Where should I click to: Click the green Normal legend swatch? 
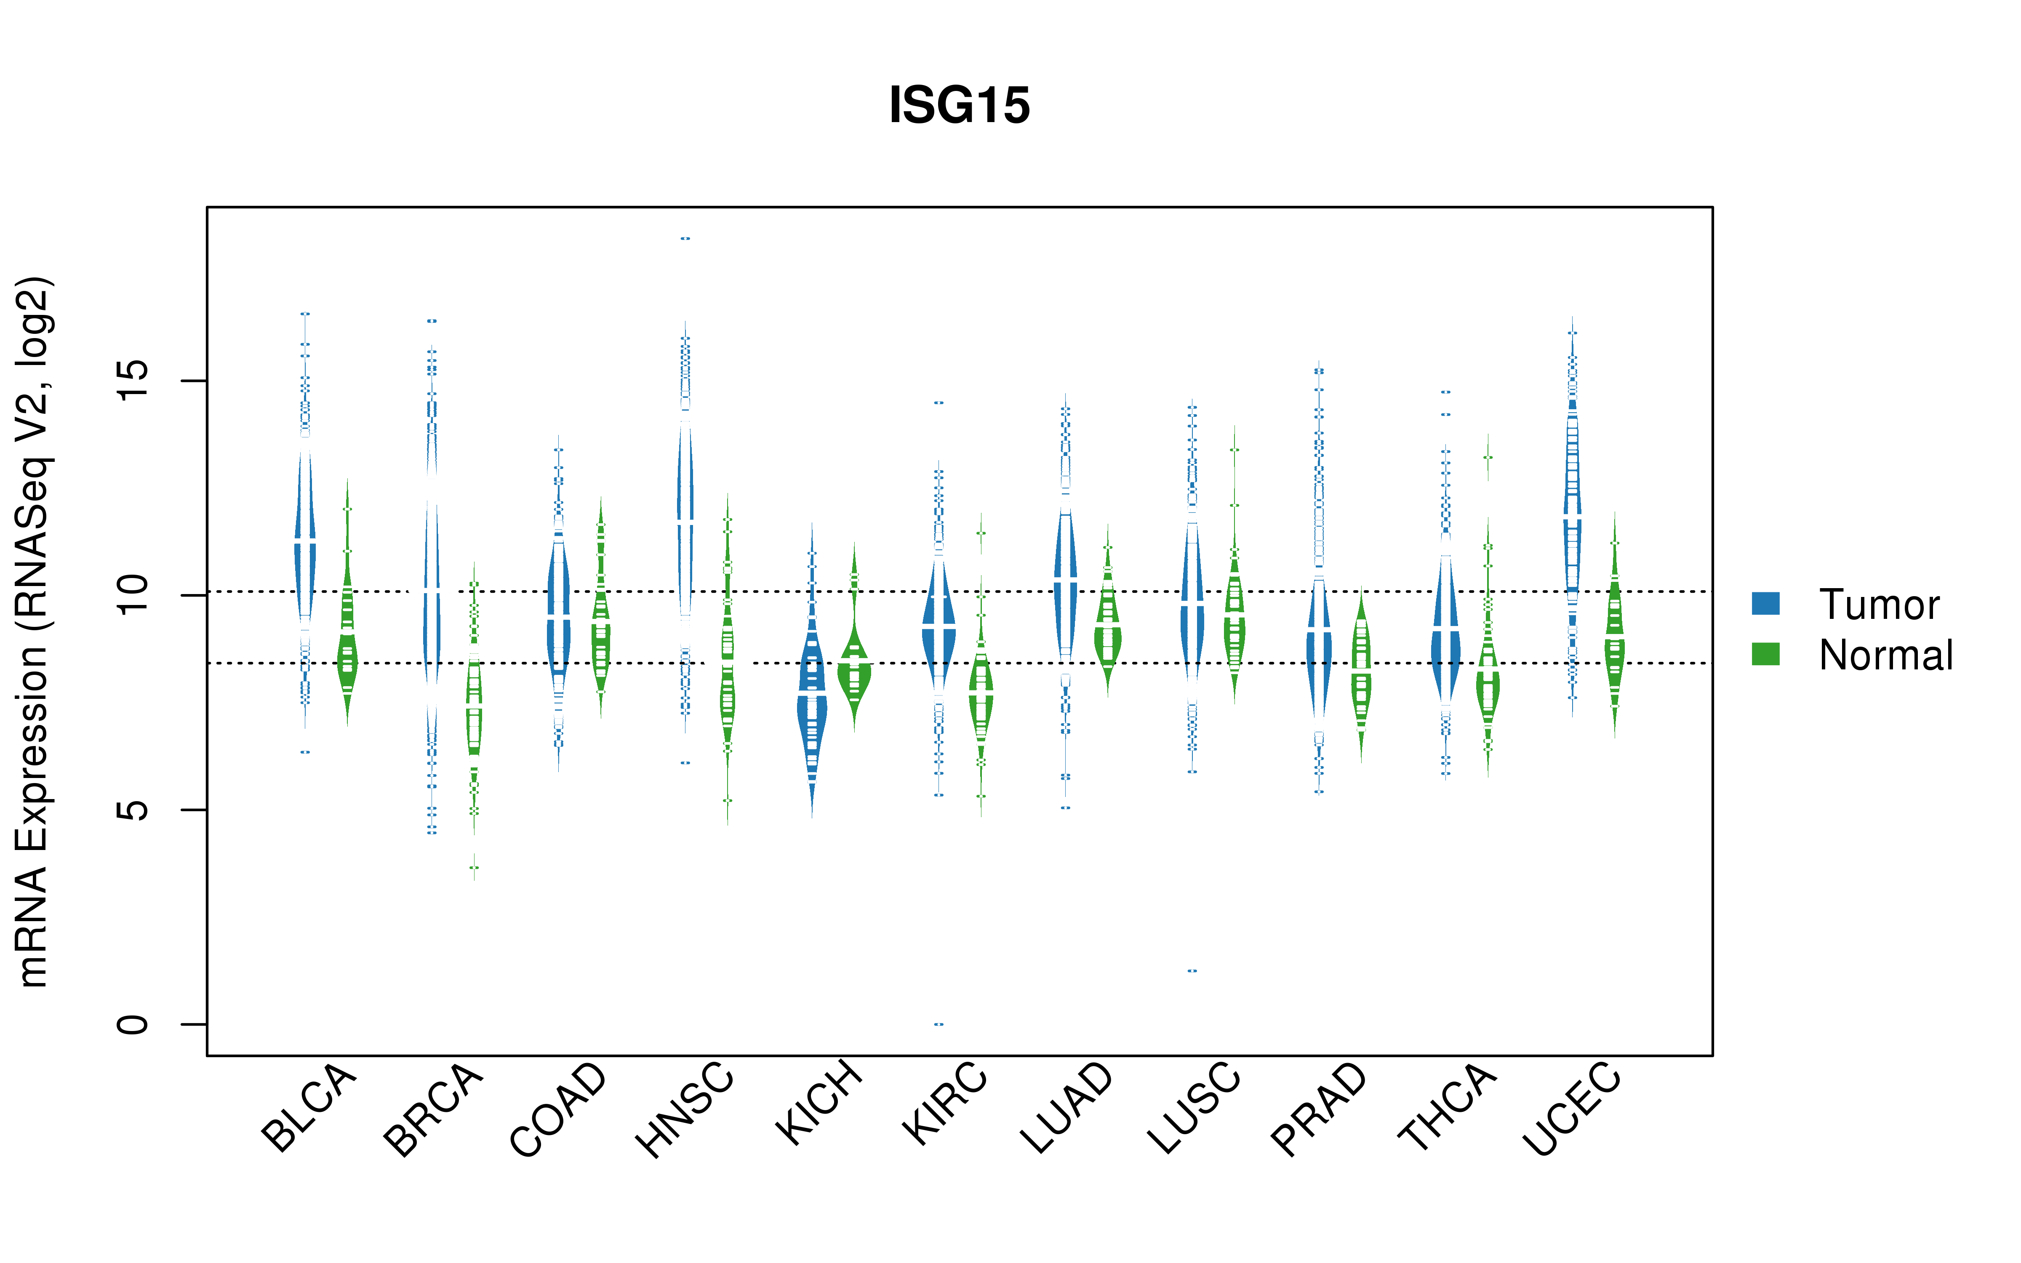[x=1765, y=654]
